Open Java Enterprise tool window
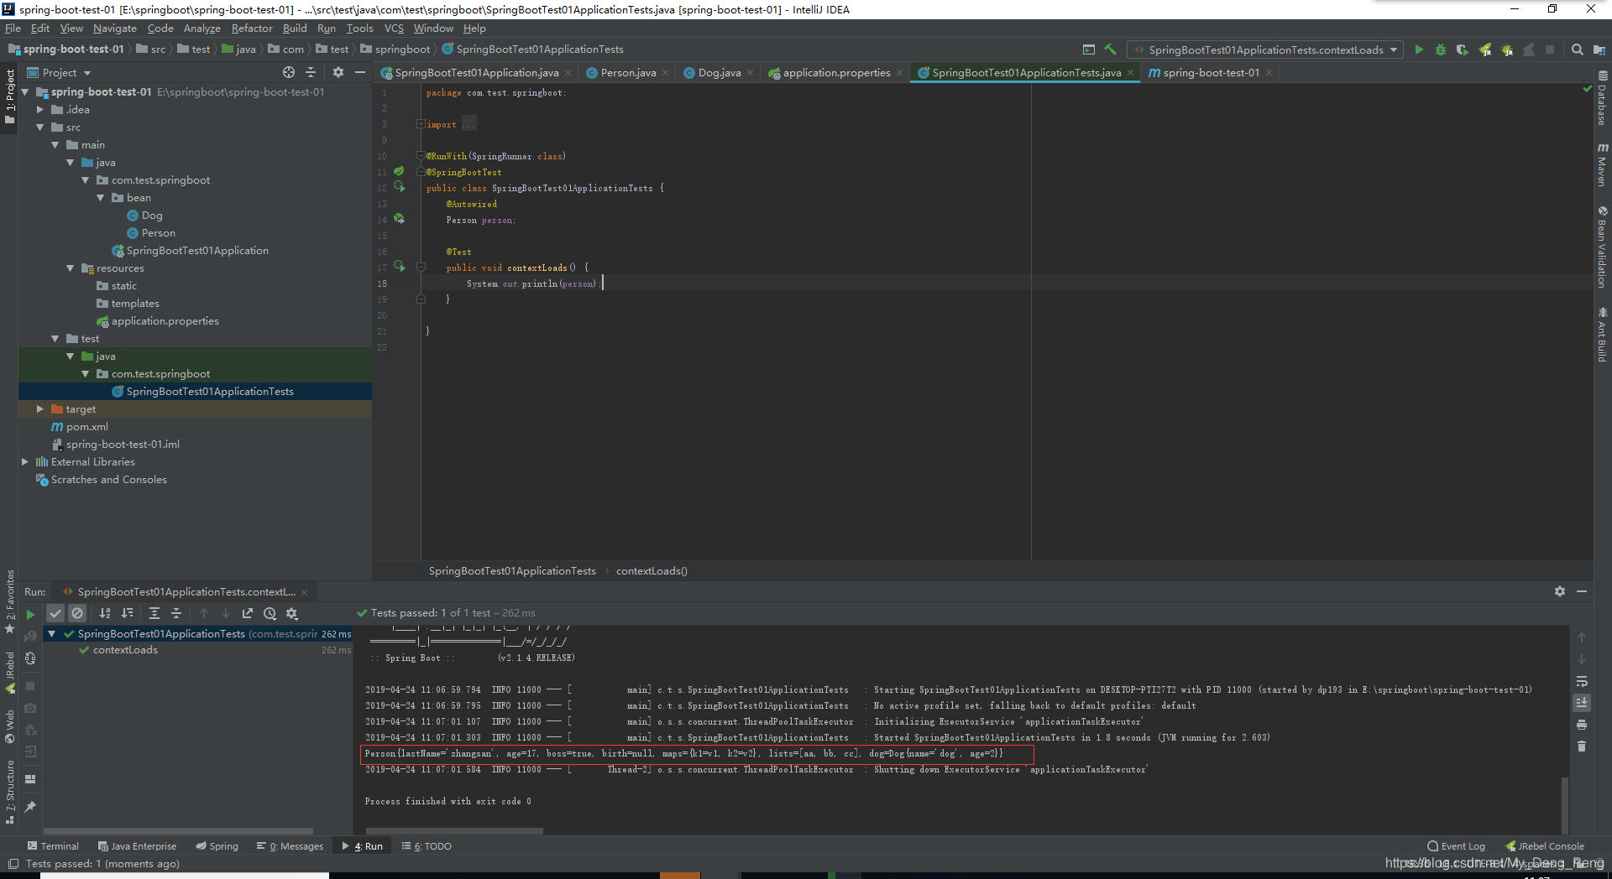This screenshot has width=1612, height=879. click(x=137, y=846)
